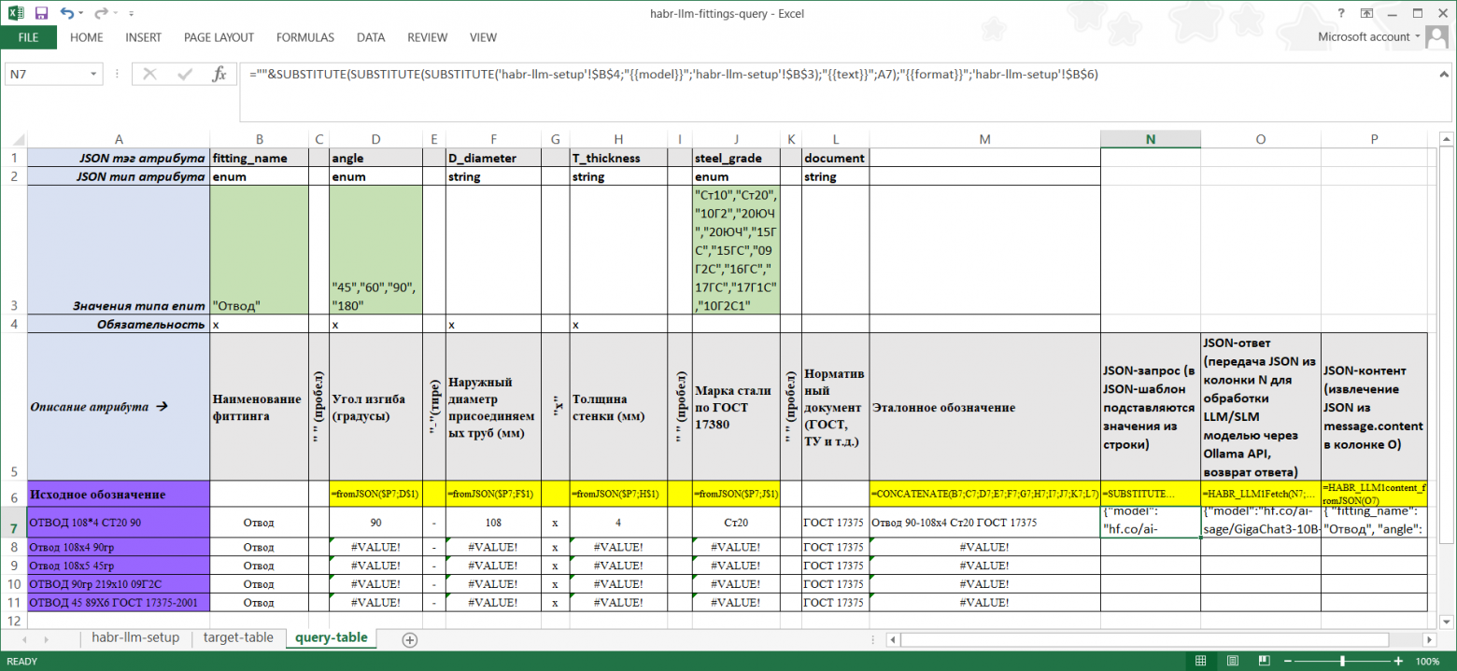The width and height of the screenshot is (1457, 671).
Task: Open the Customize Quick Access Toolbar dropdown
Action: pyautogui.click(x=130, y=13)
